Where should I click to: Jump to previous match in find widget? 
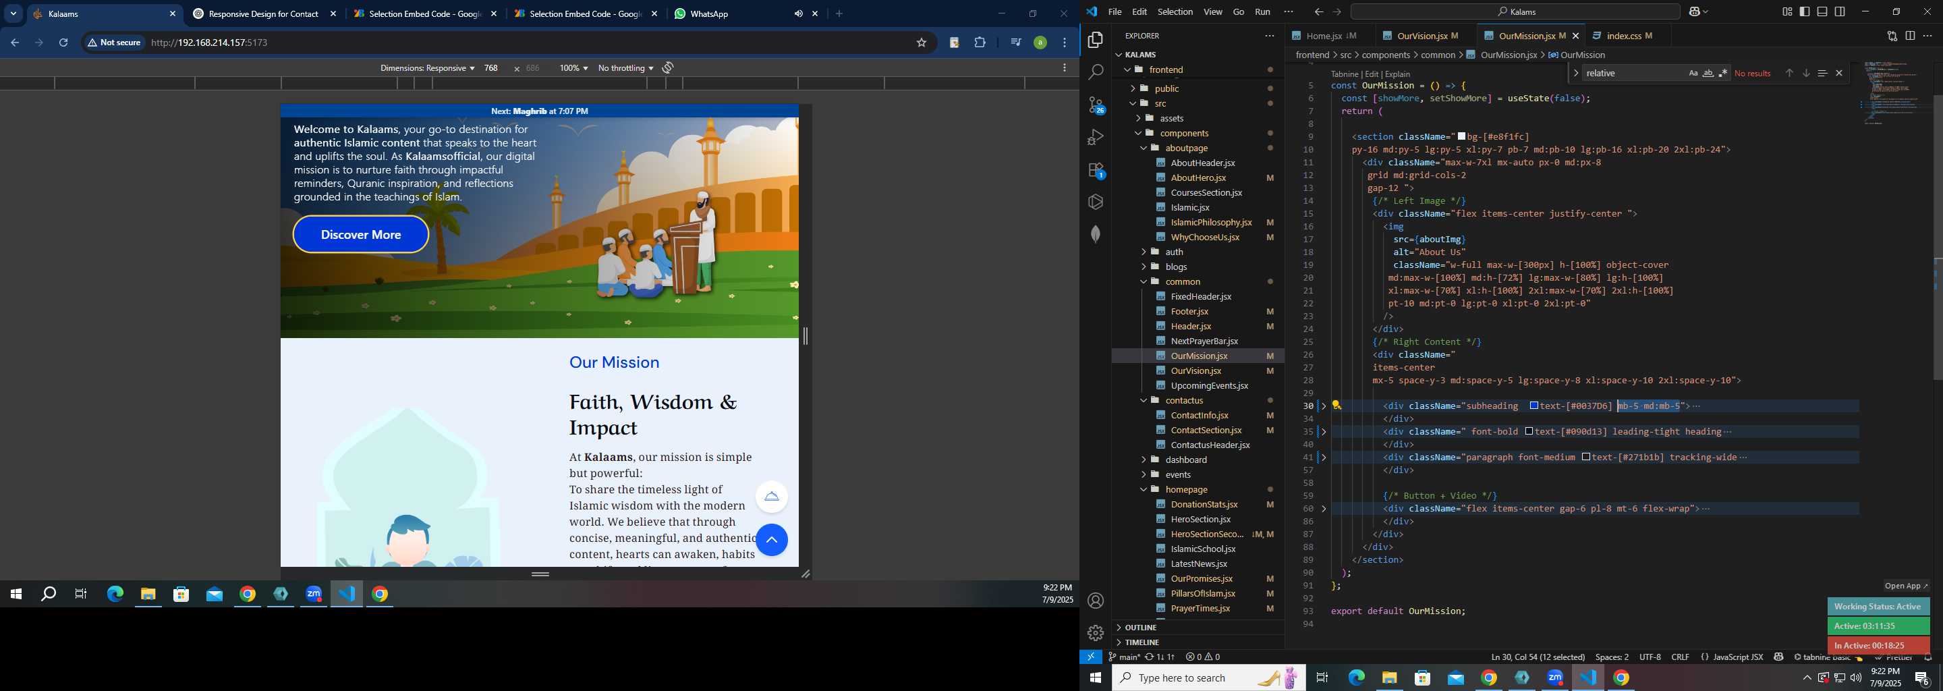click(1789, 73)
